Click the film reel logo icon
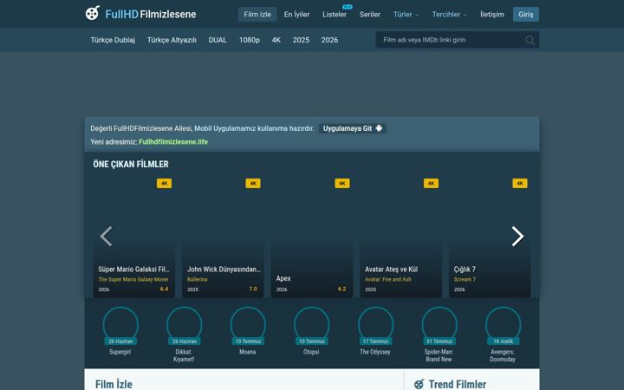 pos(93,13)
